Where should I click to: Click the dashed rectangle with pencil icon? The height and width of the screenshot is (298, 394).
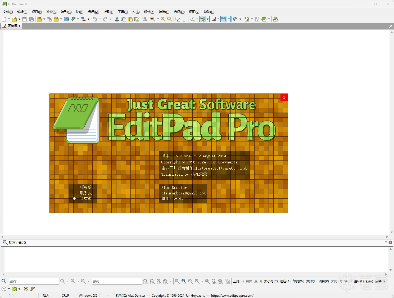178,19
